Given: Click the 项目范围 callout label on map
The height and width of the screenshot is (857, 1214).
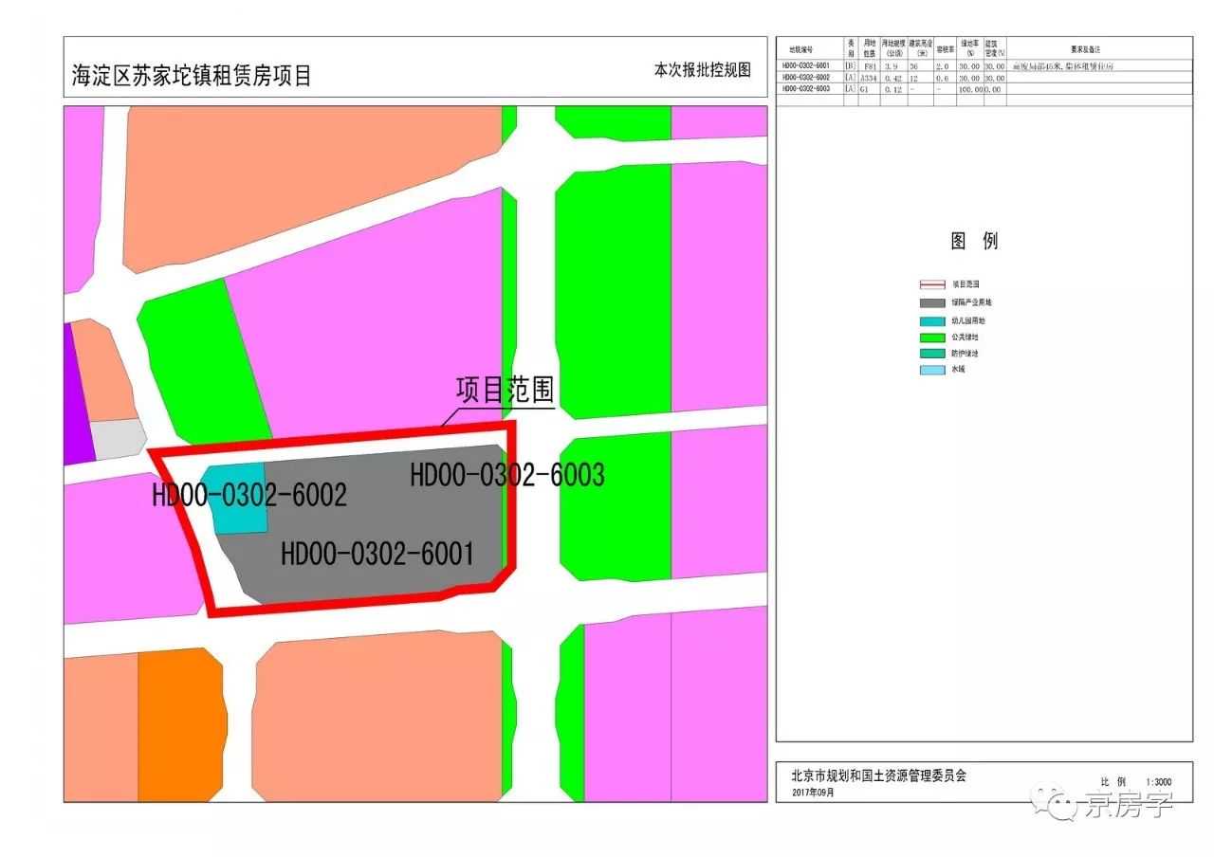Looking at the screenshot, I should coord(505,391).
